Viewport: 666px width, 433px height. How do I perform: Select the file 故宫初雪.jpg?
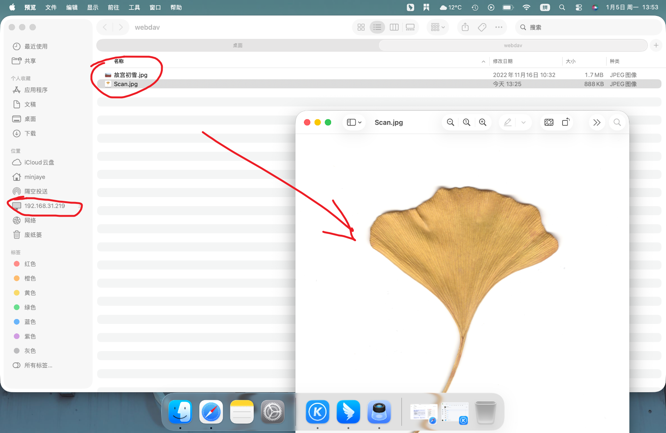tap(379, 75)
